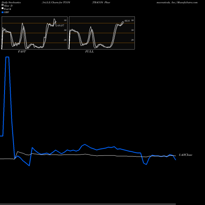Click 'maceuticals, Inc.) MunafaSutra.com' text

(177, 2)
